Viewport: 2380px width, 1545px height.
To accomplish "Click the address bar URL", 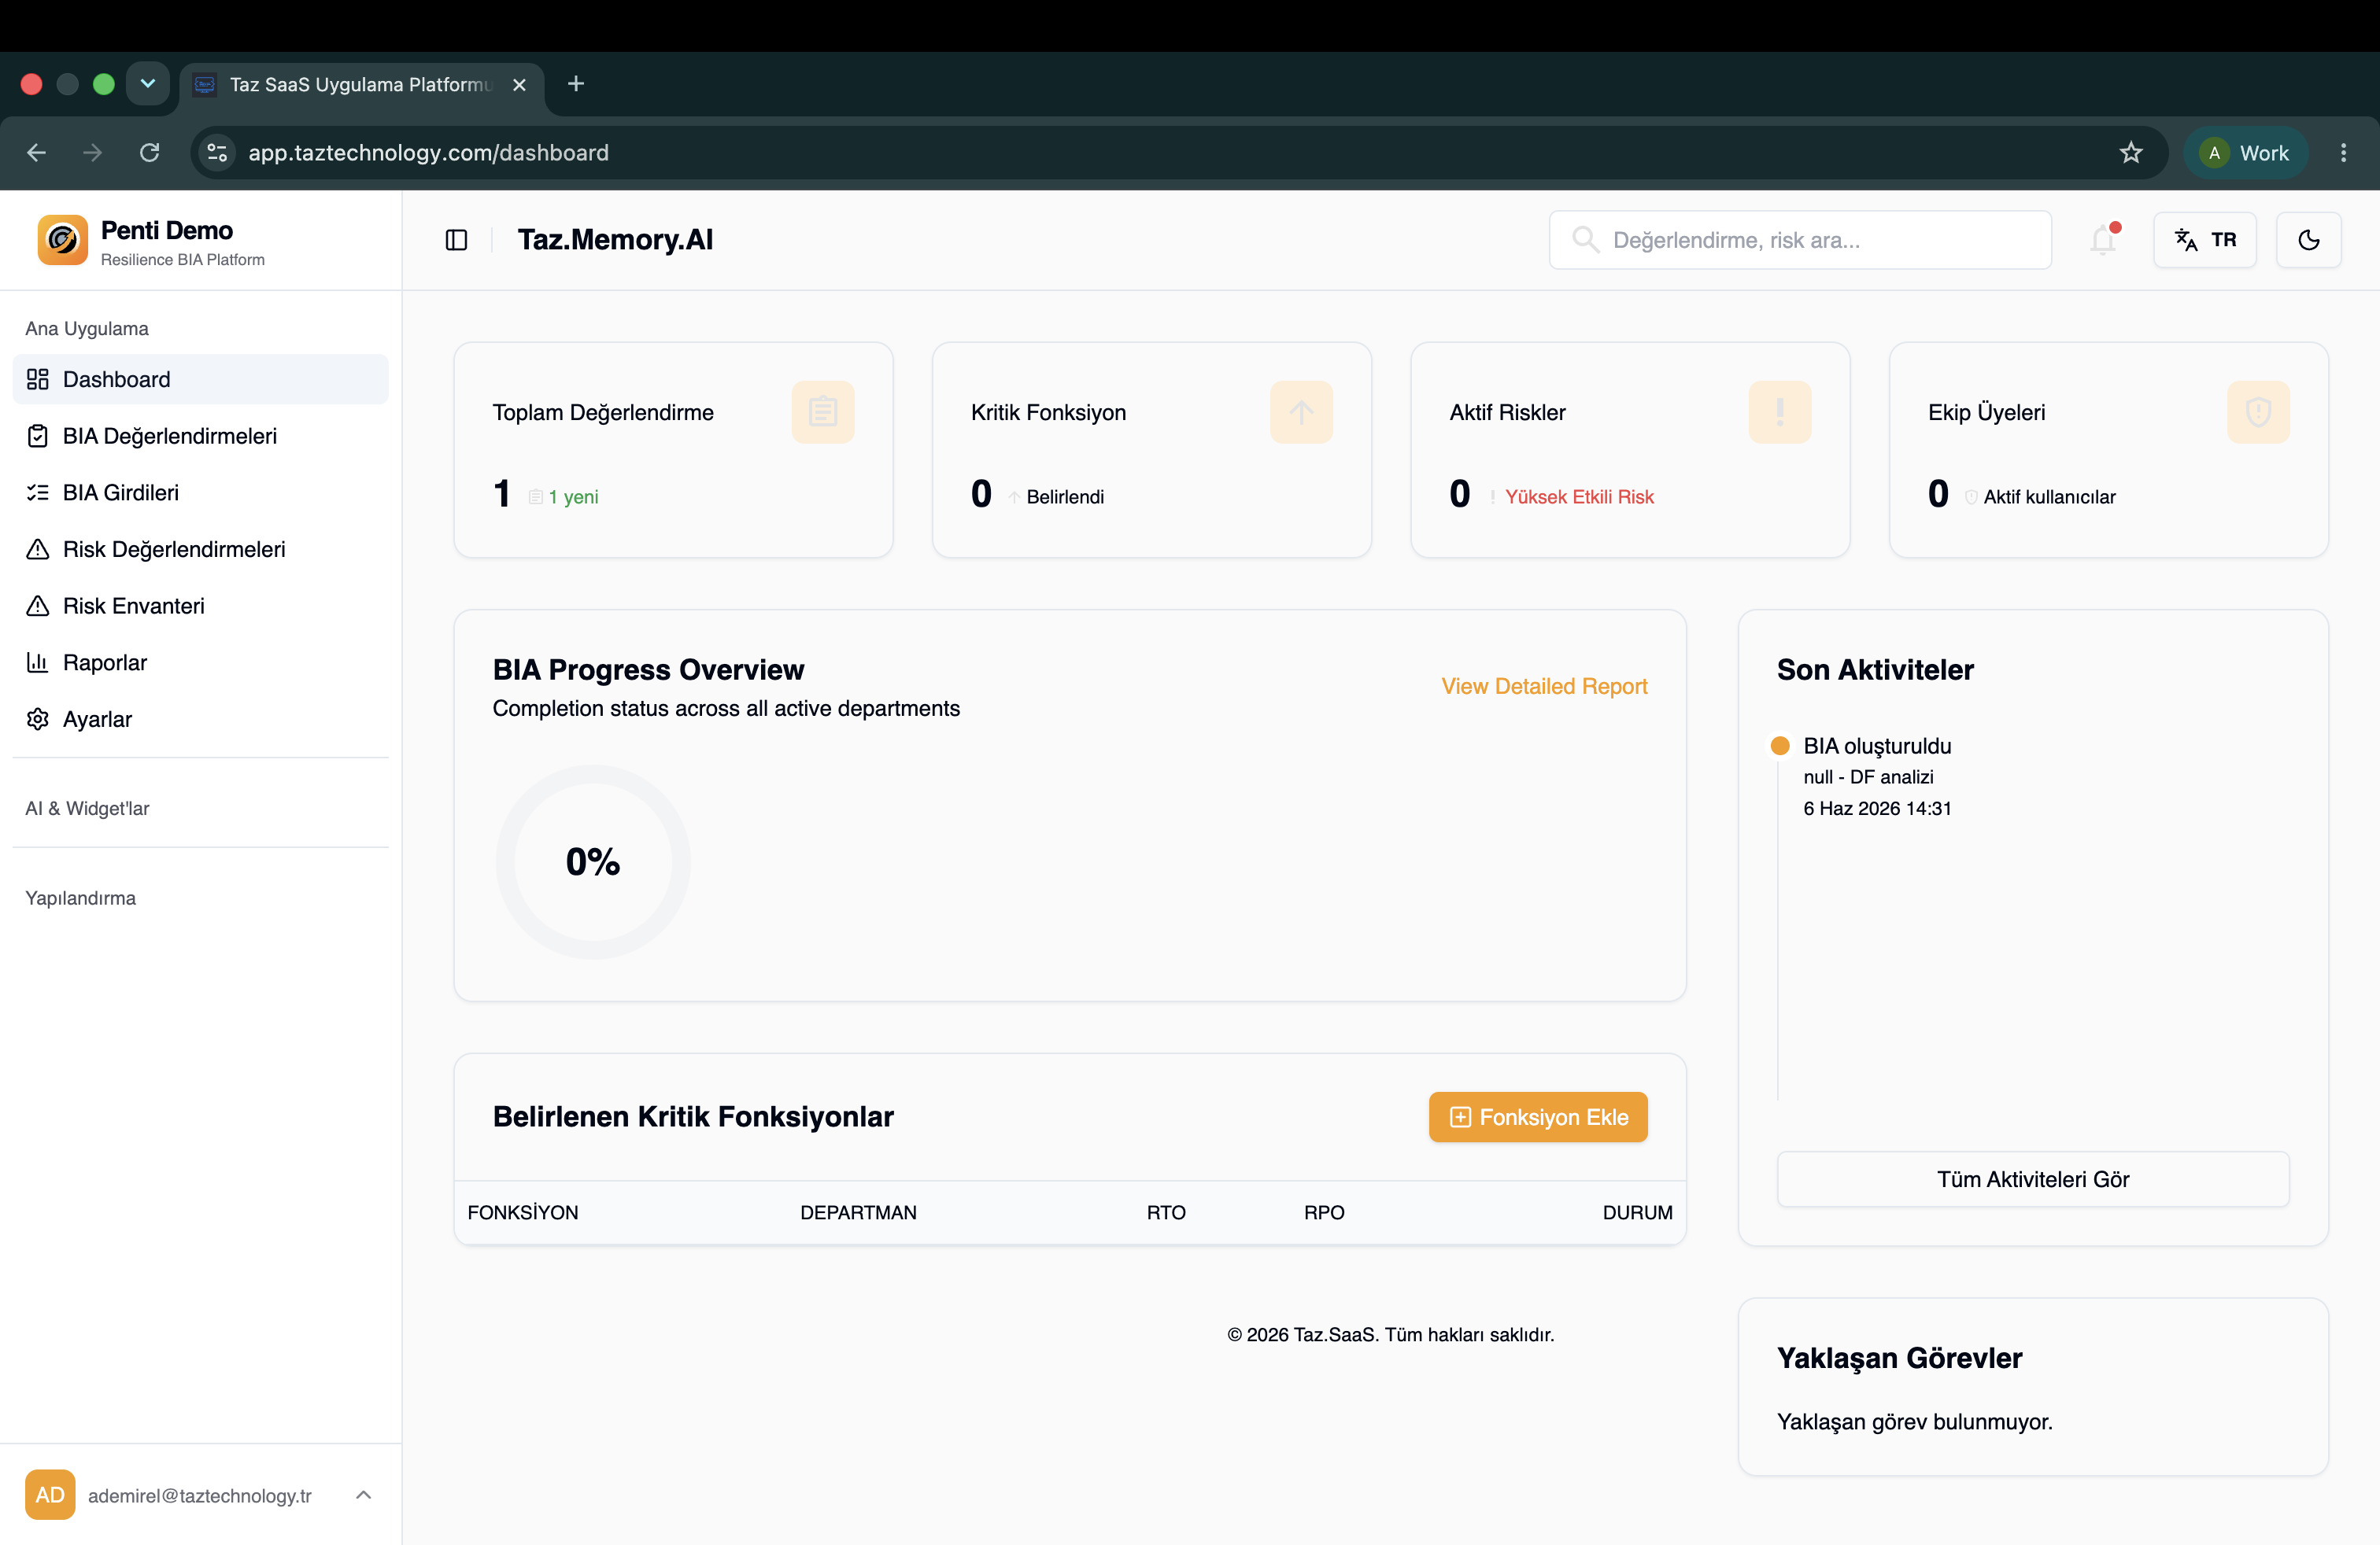I will (x=428, y=153).
